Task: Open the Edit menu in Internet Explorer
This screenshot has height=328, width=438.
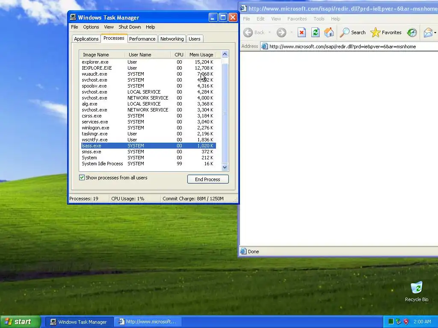Action: coord(260,19)
